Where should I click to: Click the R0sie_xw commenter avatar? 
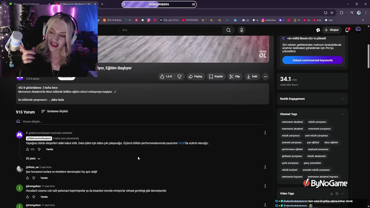coord(19,169)
